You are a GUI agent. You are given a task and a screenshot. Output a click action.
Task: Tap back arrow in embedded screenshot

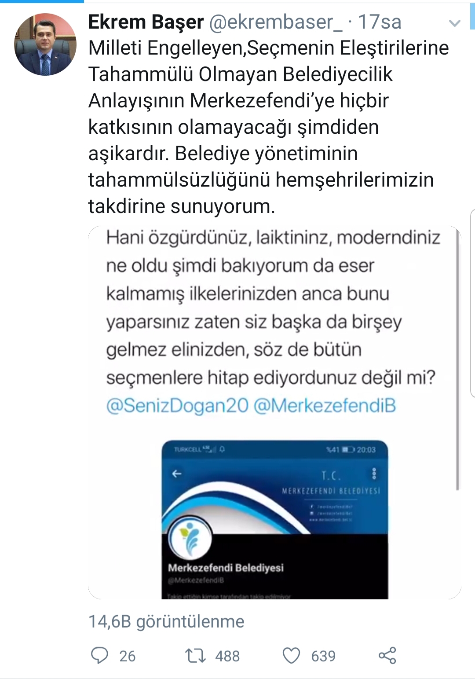click(177, 474)
